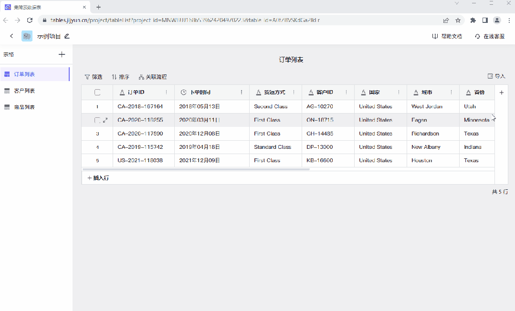
Task: Add a new table with the plus icon
Action: tap(62, 54)
